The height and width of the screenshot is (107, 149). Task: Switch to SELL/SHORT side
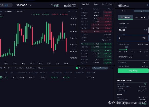pyautogui.click(x=141, y=17)
